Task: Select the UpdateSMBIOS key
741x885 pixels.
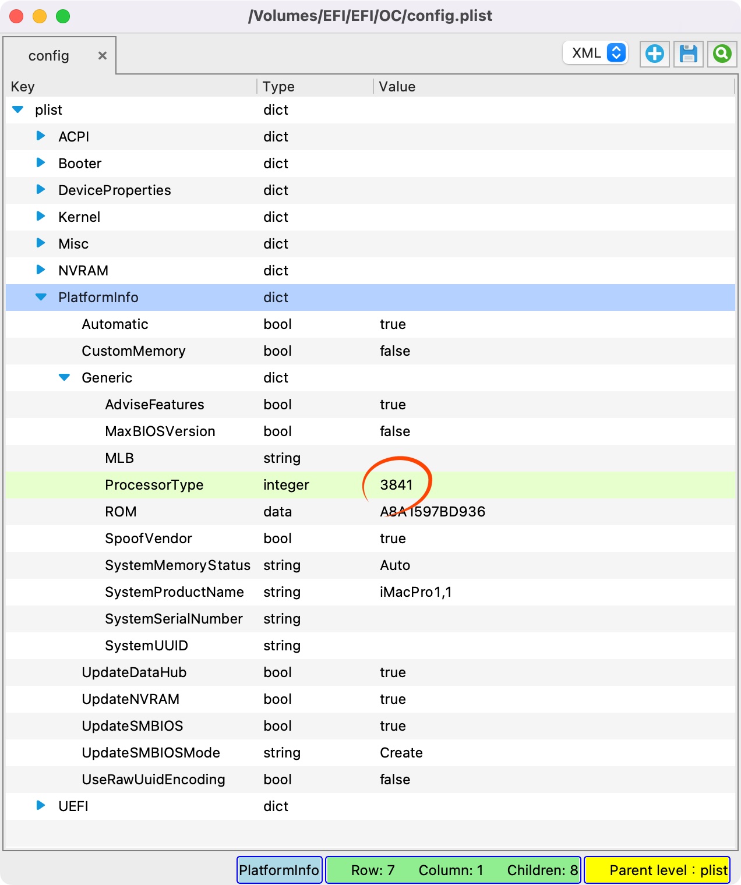Action: point(132,726)
